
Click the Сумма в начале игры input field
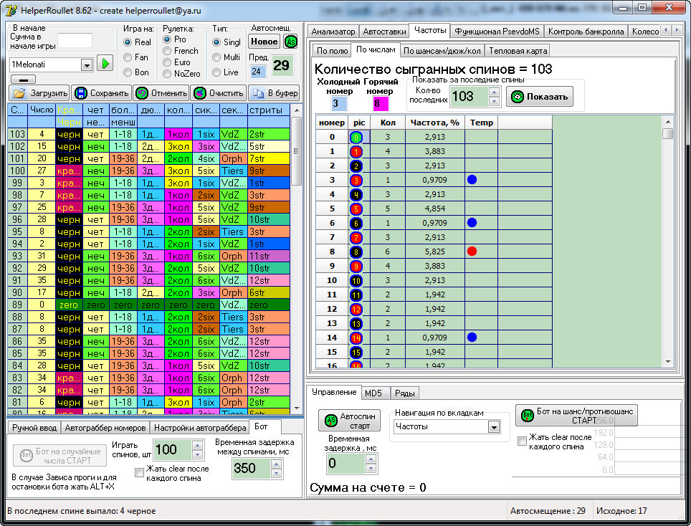(75, 41)
